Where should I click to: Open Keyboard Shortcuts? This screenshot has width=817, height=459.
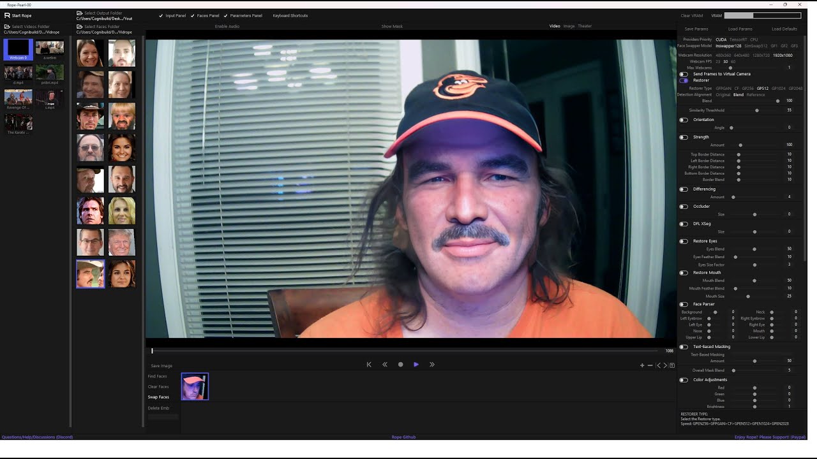pyautogui.click(x=290, y=15)
